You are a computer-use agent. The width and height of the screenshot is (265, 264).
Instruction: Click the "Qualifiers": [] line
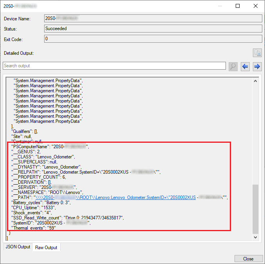25,131
